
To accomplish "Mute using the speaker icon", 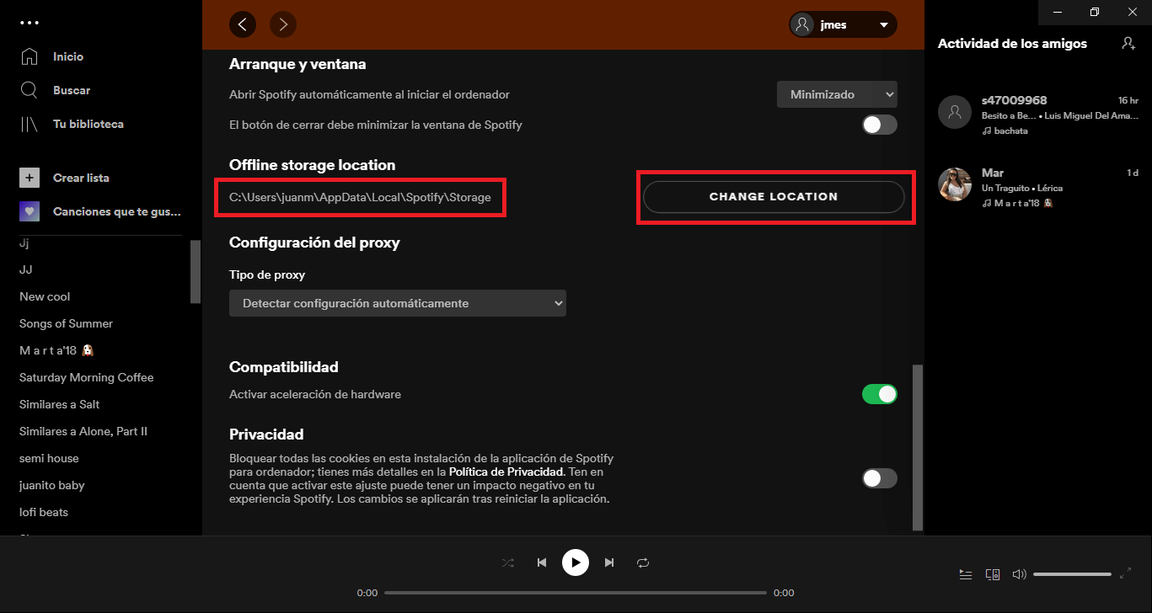I will coord(1019,574).
